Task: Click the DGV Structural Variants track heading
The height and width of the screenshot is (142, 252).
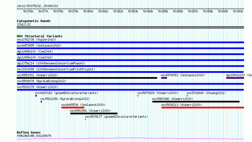Action: 40,36
